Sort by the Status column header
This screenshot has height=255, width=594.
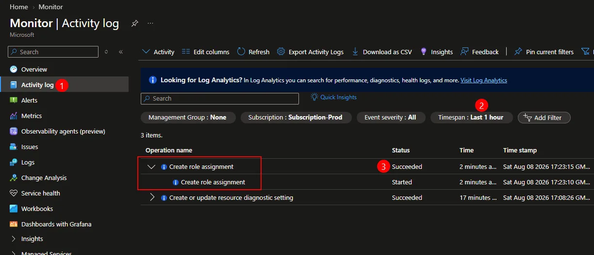tap(401, 150)
